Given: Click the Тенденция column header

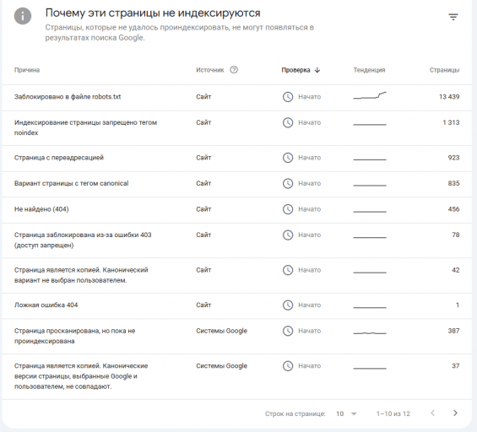Looking at the screenshot, I should coord(369,70).
